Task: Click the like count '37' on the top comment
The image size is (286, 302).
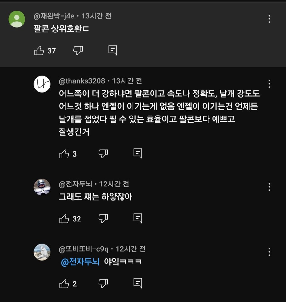Action: pyautogui.click(x=52, y=50)
